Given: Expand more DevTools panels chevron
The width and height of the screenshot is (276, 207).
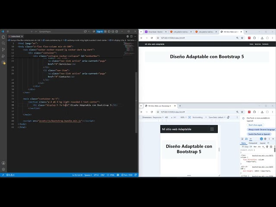Looking at the screenshot, I should [251, 139].
